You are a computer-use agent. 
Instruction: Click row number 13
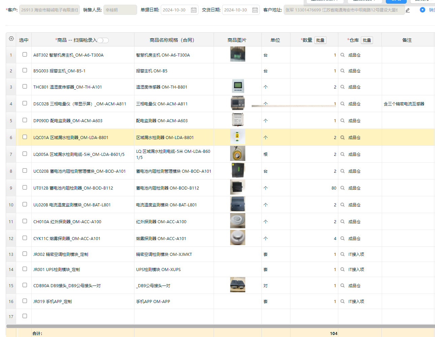click(11, 255)
